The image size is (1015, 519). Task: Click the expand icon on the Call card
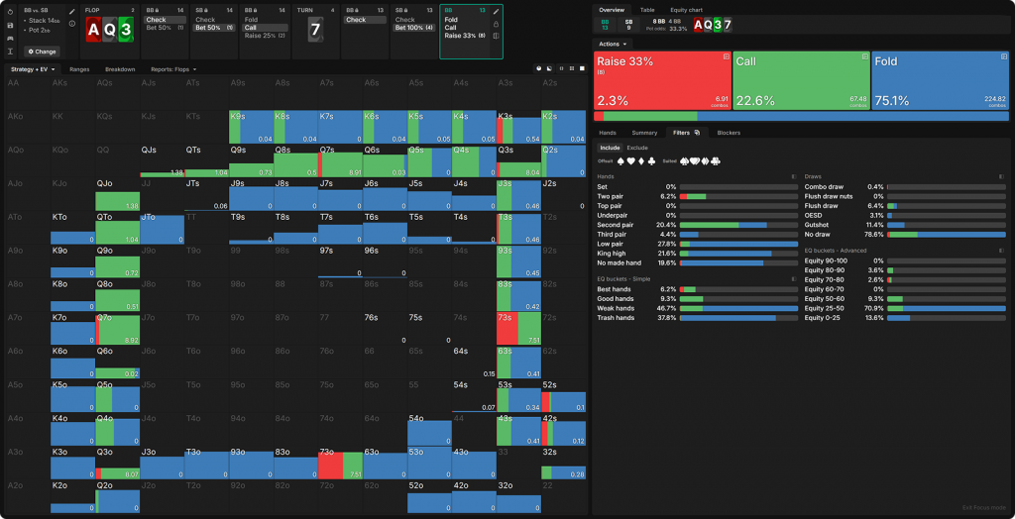pyautogui.click(x=864, y=58)
